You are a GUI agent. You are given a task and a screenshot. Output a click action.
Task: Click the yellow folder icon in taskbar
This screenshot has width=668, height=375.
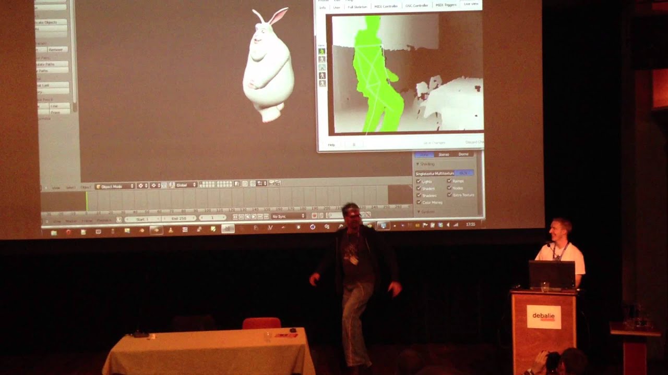[x=54, y=232]
